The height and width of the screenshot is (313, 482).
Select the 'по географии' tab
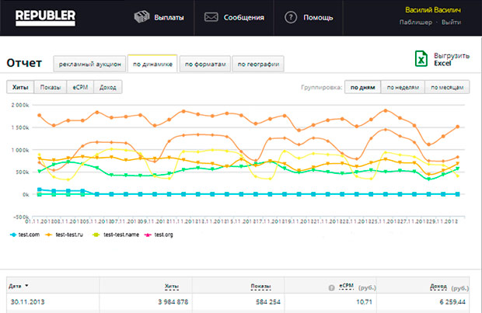[257, 64]
